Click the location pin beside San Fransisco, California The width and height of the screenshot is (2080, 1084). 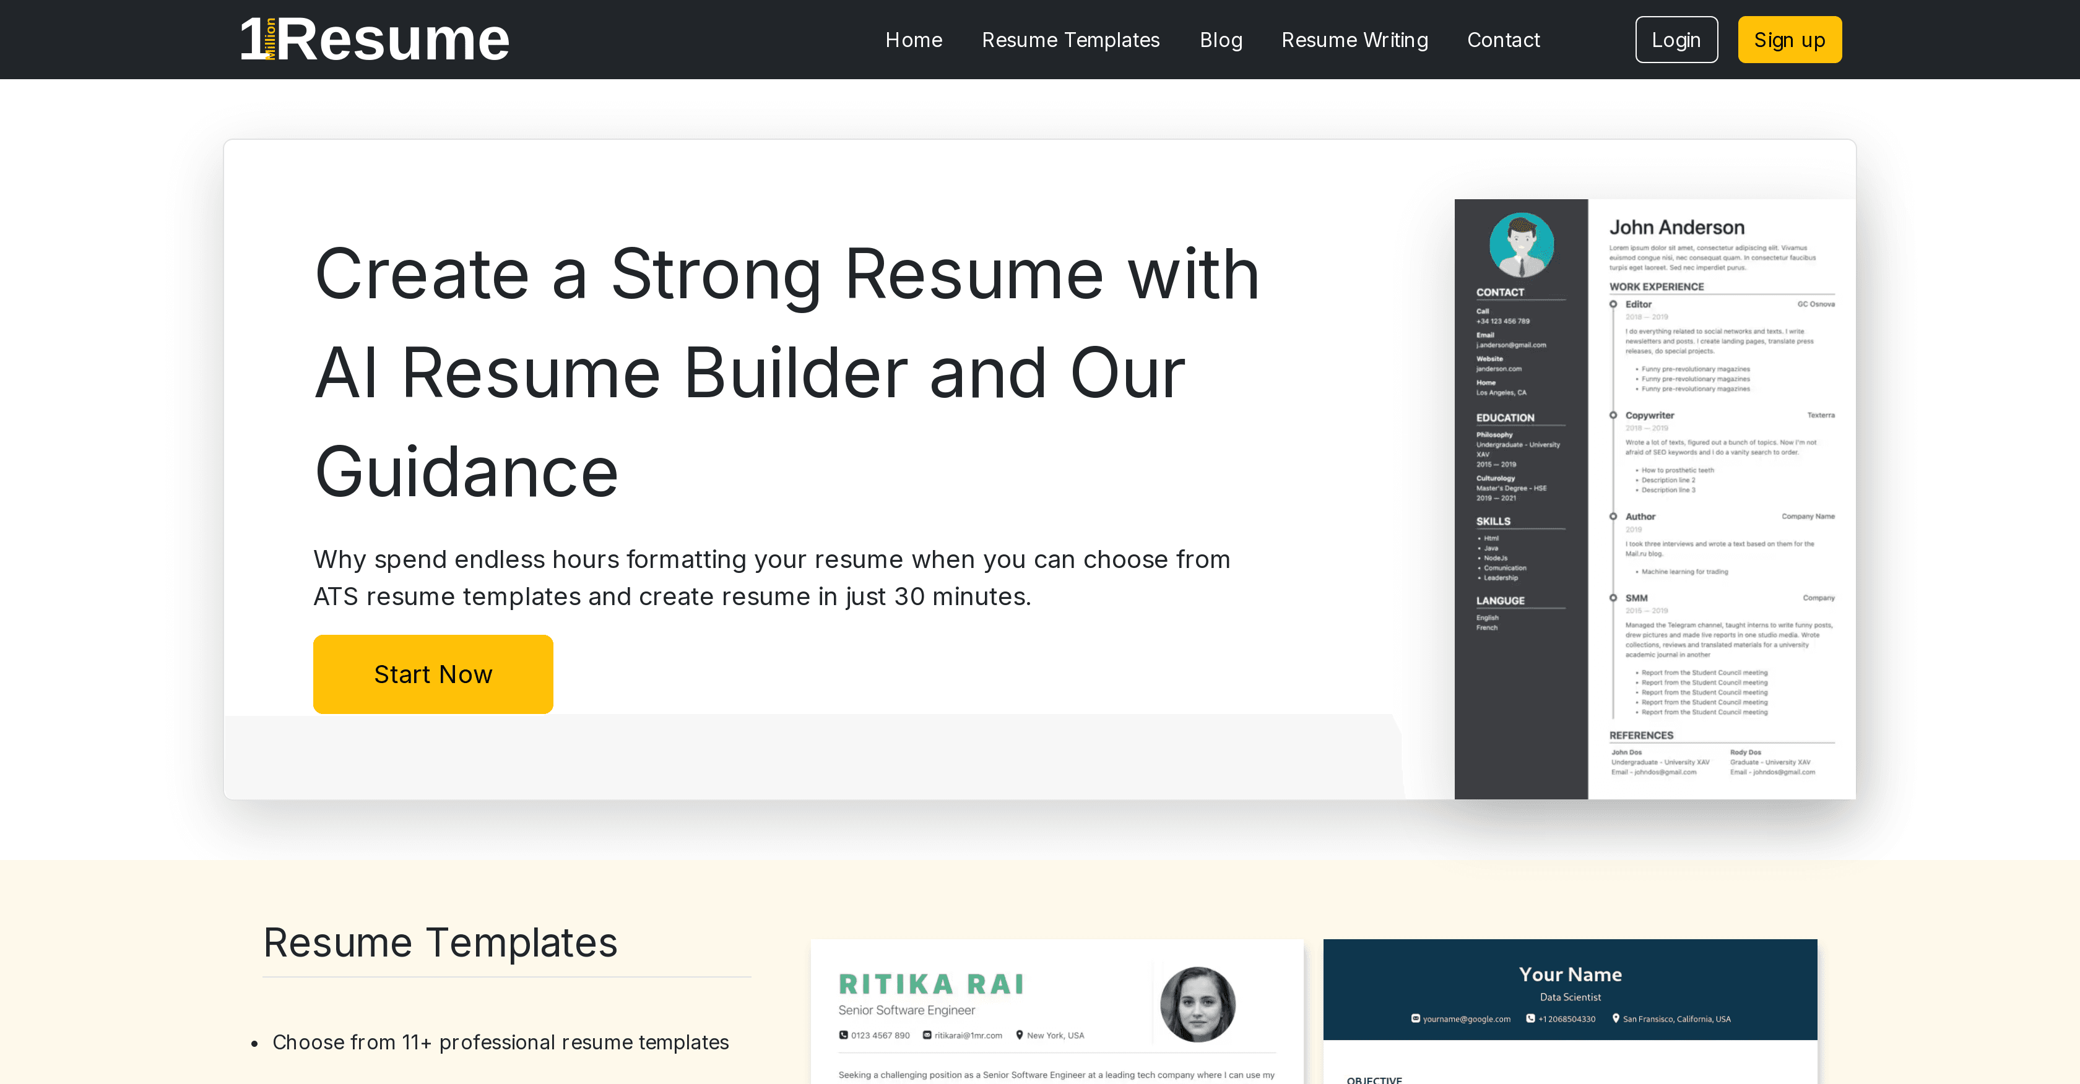tap(1616, 1018)
